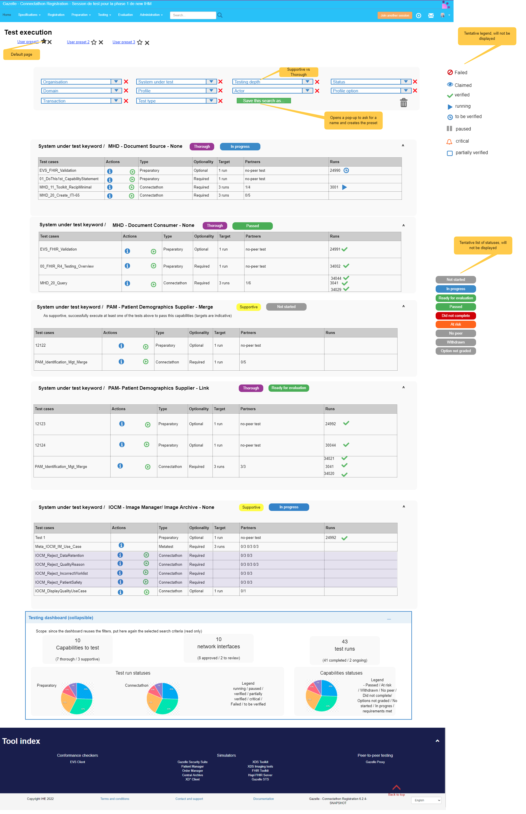Viewport: 526px width, 814px height.
Task: Click verified checkmark beside run 30044
Action: click(x=346, y=445)
